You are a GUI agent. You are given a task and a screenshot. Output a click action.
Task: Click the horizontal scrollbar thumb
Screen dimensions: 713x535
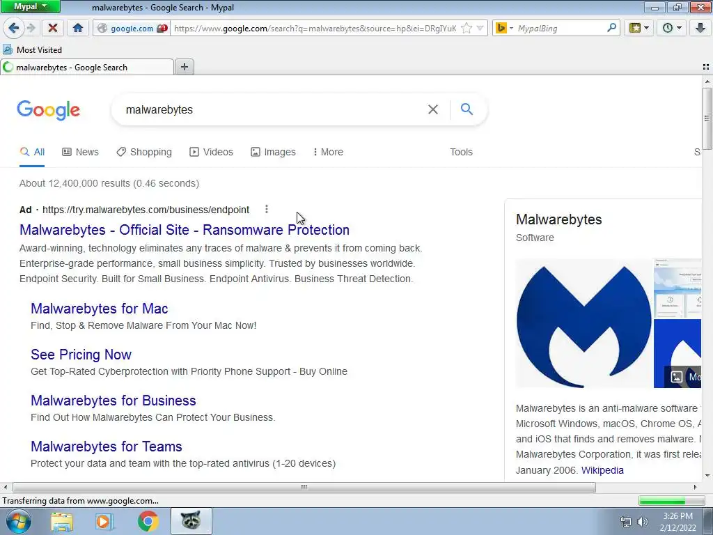304,487
